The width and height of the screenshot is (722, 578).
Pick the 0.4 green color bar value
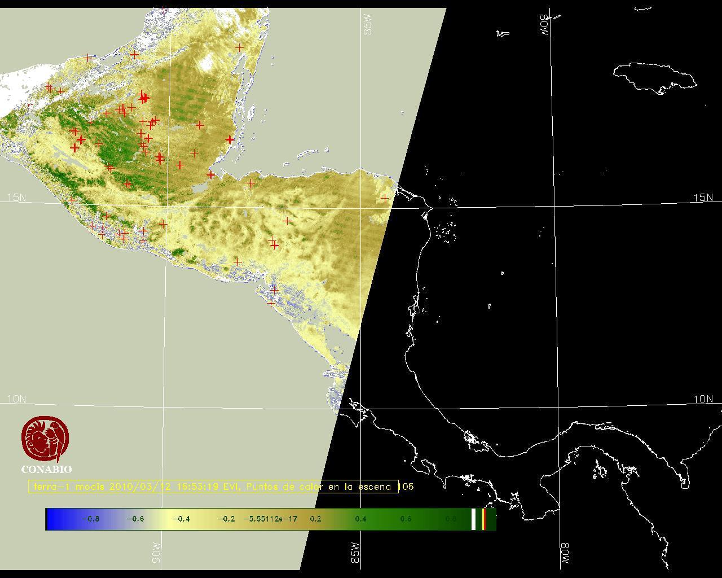(360, 519)
